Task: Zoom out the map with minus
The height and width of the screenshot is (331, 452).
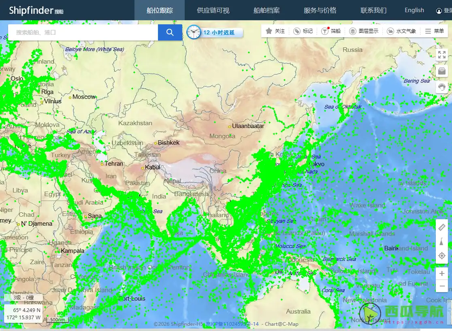Action: point(442,286)
